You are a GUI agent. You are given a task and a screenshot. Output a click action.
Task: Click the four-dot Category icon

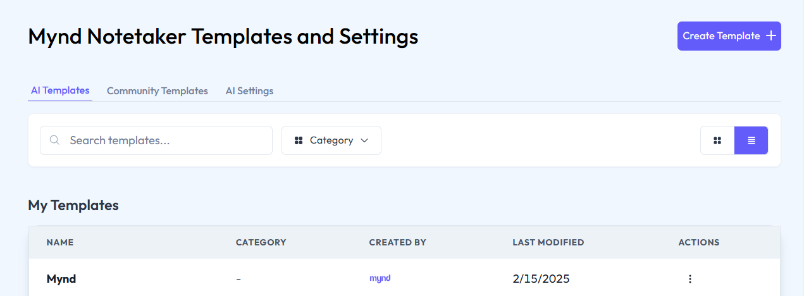pyautogui.click(x=299, y=140)
